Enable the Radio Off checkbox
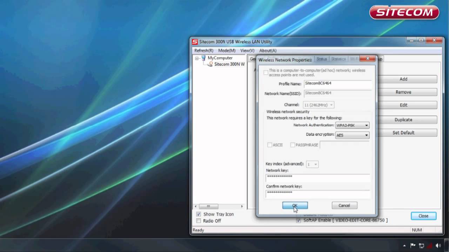This screenshot has height=252, width=449. pos(199,221)
